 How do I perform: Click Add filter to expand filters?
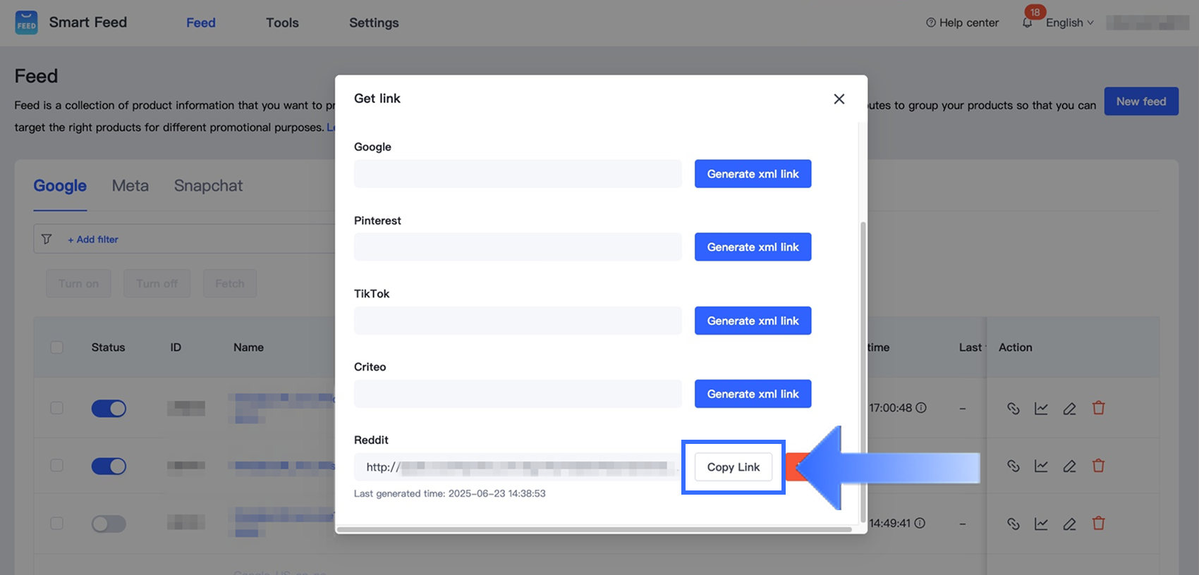[x=93, y=240]
